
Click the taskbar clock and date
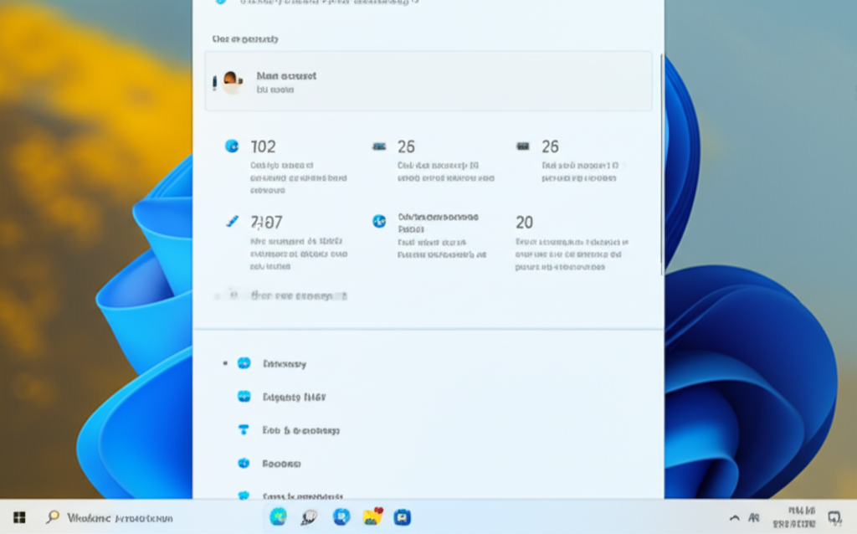[802, 516]
